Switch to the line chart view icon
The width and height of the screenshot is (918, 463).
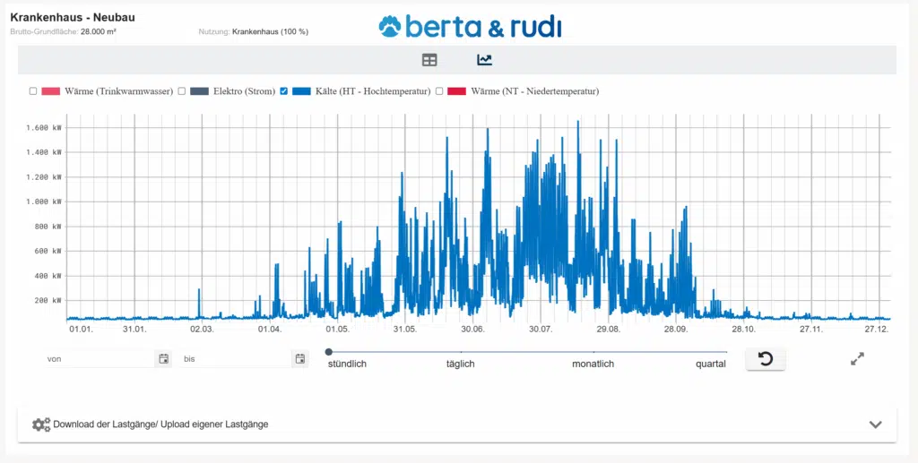pyautogui.click(x=484, y=60)
